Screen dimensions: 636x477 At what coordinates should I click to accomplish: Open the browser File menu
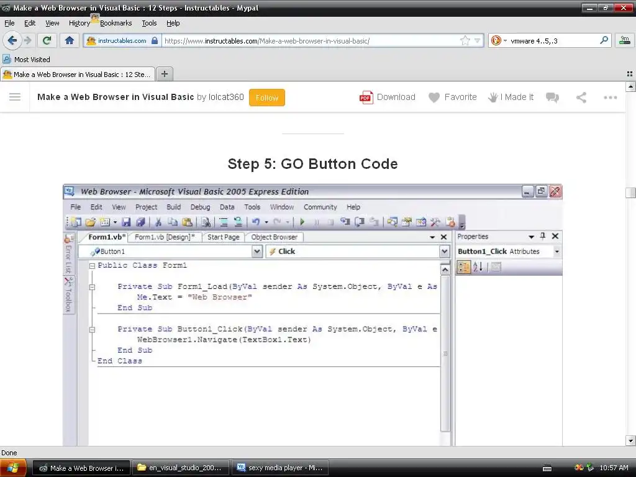pyautogui.click(x=9, y=23)
